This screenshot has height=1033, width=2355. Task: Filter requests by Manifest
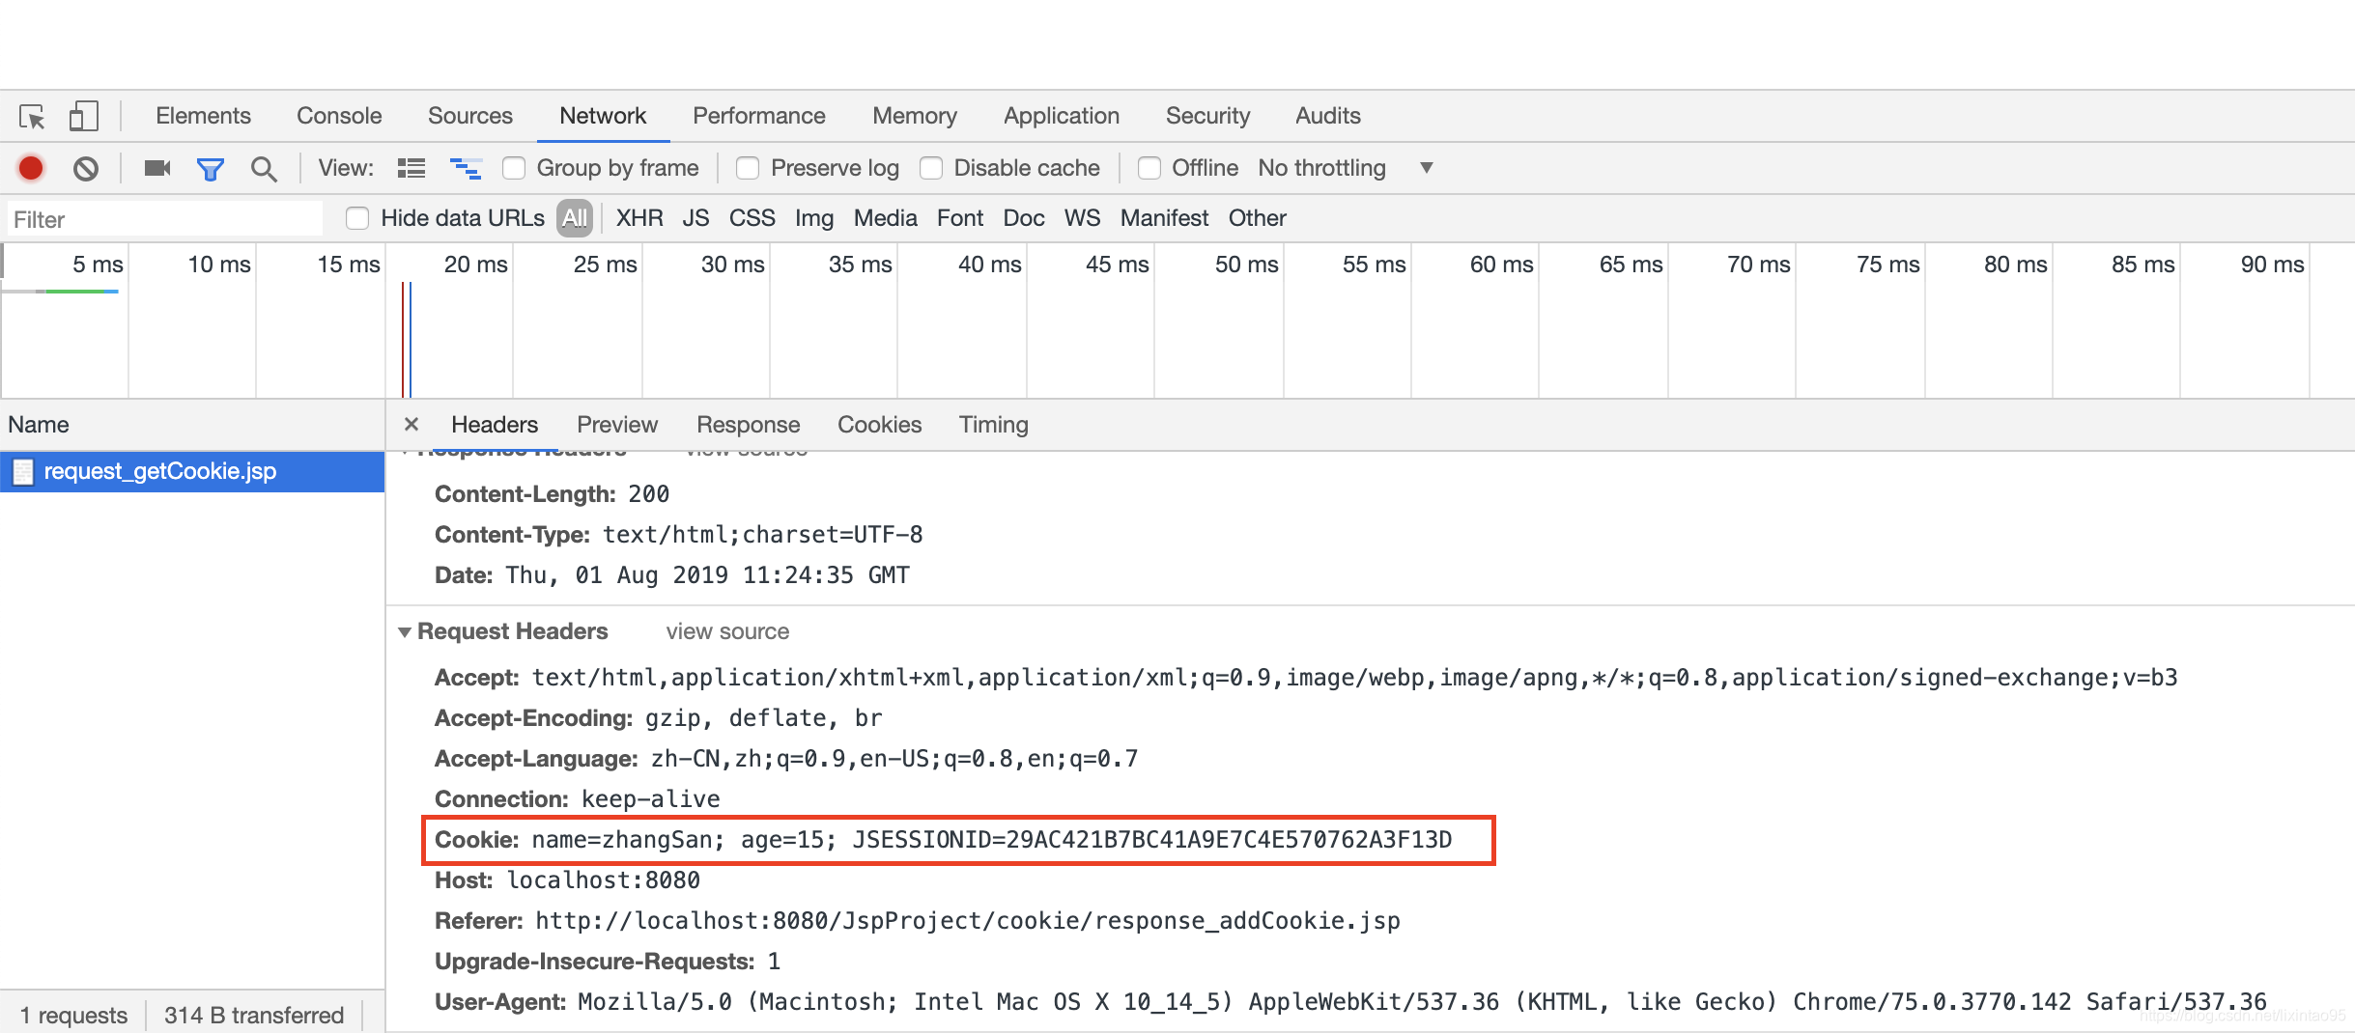tap(1165, 218)
